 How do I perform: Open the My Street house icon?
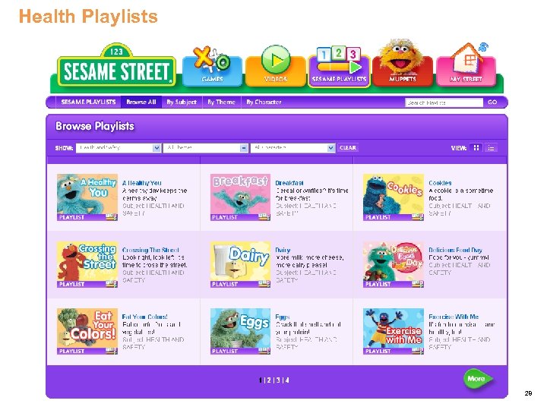coord(466,65)
